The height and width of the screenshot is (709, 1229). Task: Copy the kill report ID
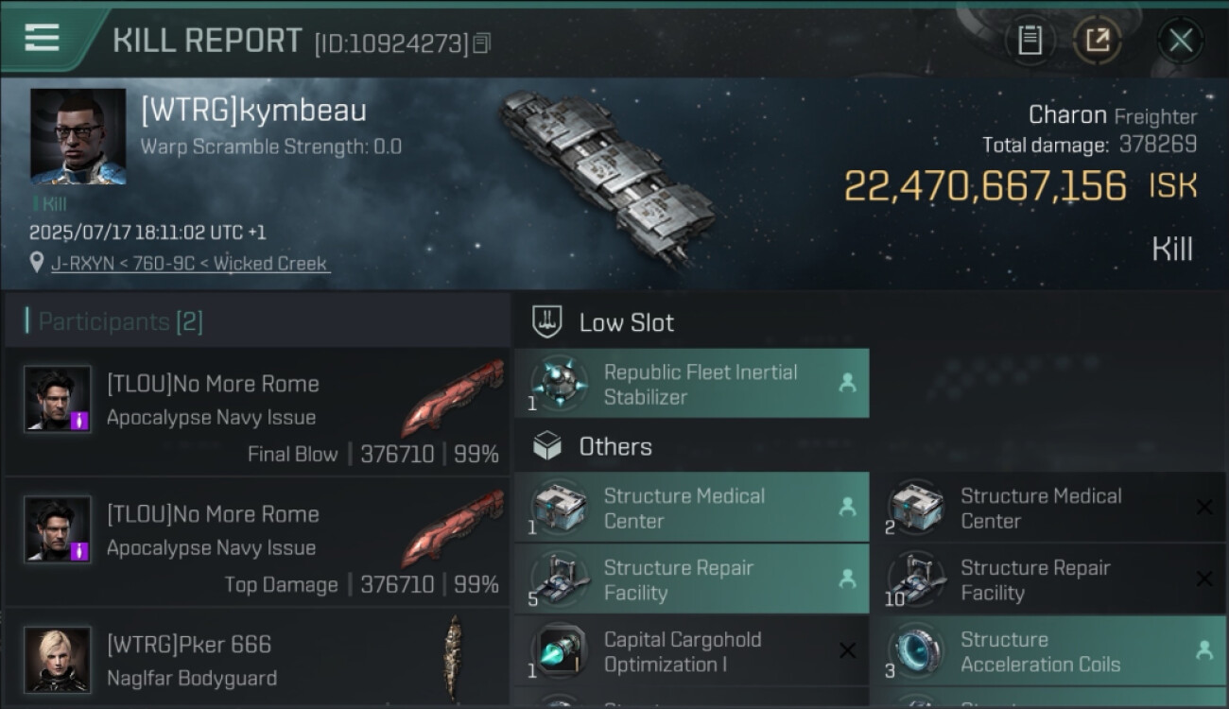coord(482,43)
